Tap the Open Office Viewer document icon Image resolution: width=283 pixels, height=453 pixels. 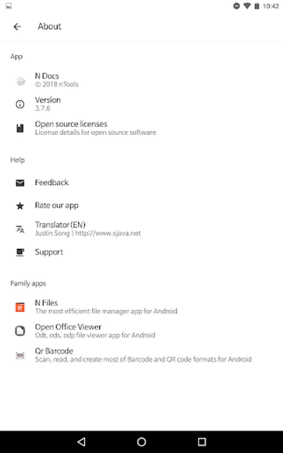coord(20,331)
